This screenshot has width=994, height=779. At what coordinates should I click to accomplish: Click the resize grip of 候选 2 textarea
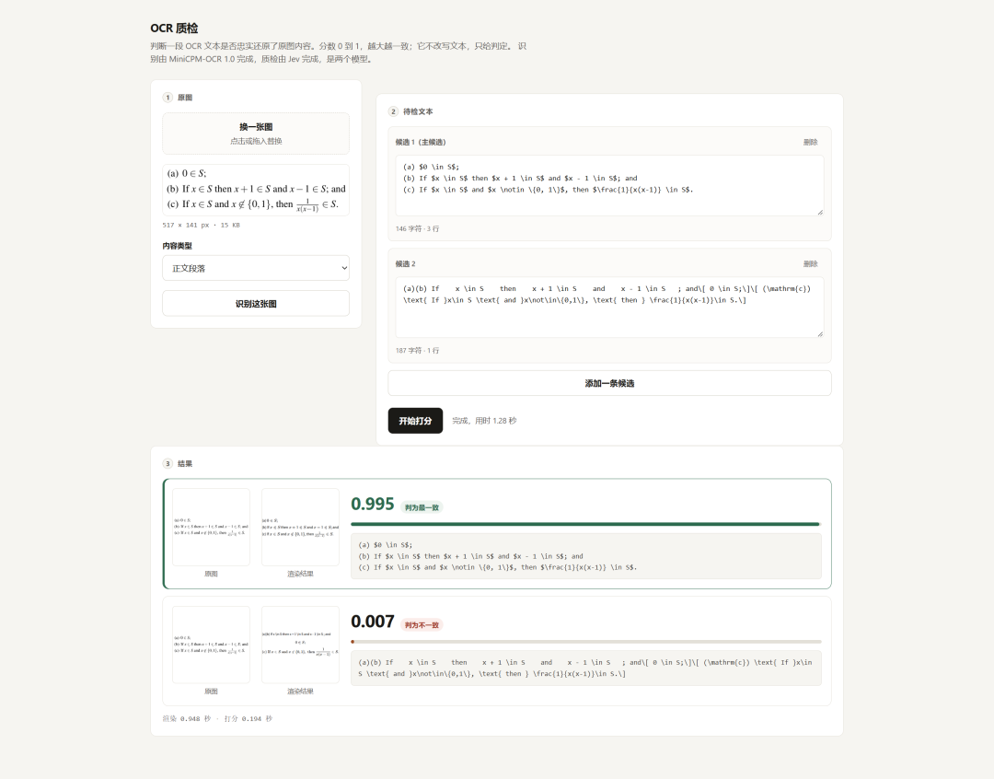[x=820, y=333]
